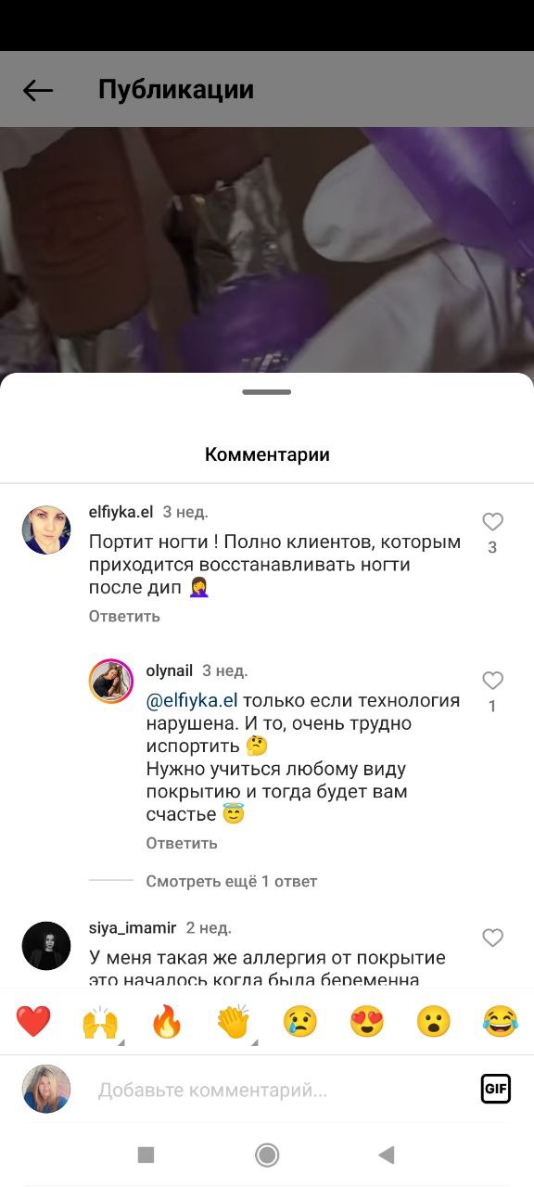
Task: Send the crying face emoji reaction
Action: [x=300, y=1022]
